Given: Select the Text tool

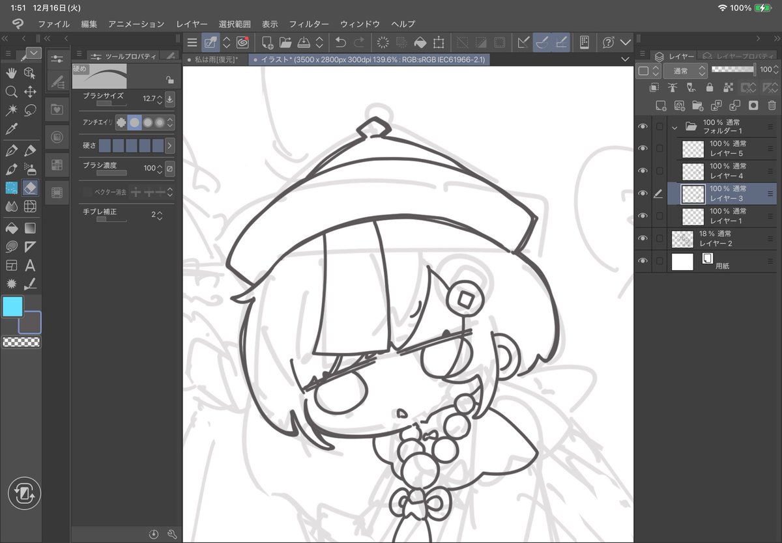Looking at the screenshot, I should coord(30,266).
